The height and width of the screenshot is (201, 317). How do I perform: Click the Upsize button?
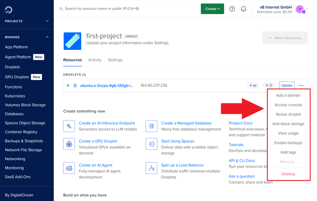[286, 86]
